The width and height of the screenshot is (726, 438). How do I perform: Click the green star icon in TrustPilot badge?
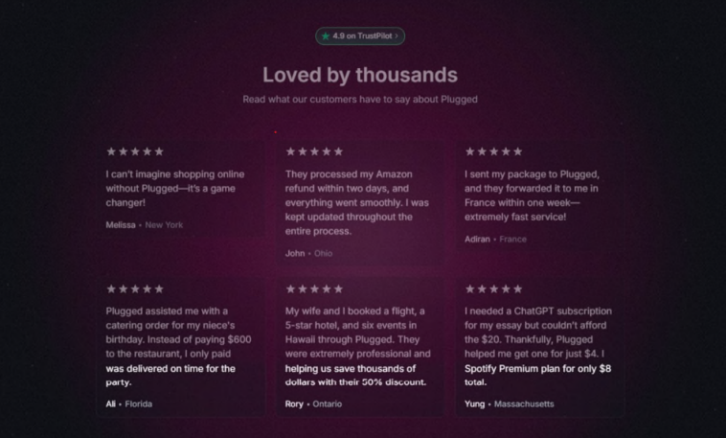coord(326,36)
